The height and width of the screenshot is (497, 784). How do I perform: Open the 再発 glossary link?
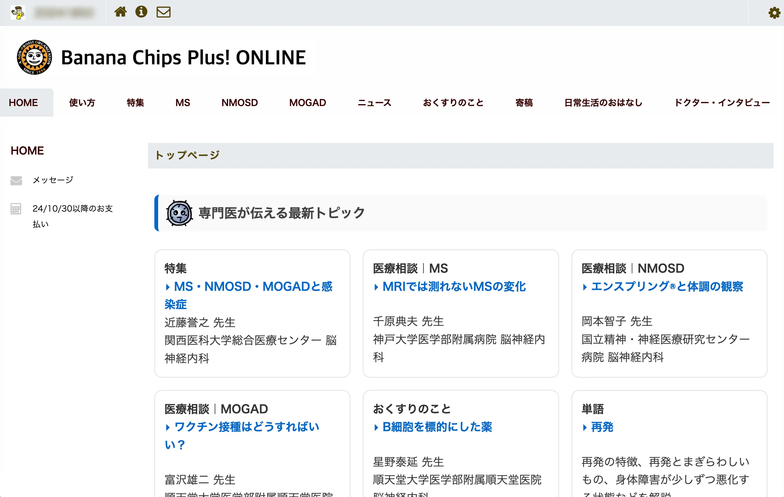[602, 427]
